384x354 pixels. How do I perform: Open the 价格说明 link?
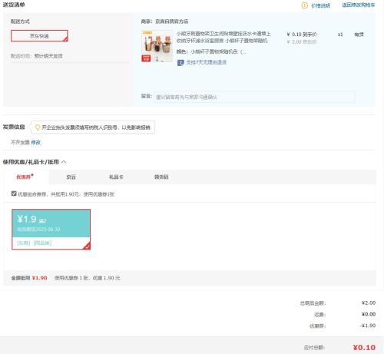(x=320, y=5)
